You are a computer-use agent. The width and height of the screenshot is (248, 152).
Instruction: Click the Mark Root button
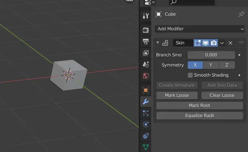coord(200,105)
